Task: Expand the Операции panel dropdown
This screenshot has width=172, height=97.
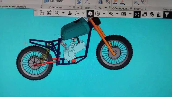Action: 70,7
